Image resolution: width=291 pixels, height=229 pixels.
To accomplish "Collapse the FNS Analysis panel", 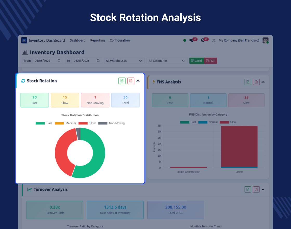I will point(263,82).
